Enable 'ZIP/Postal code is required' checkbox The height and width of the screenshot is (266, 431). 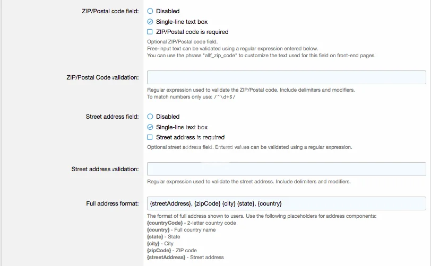[150, 32]
